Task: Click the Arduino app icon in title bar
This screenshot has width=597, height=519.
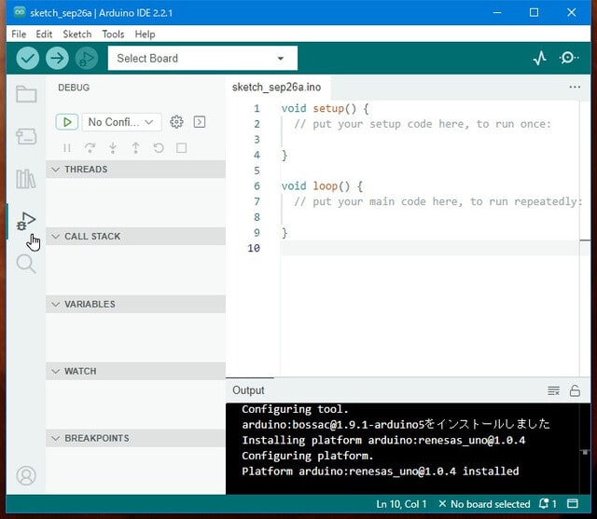Action: 19,12
